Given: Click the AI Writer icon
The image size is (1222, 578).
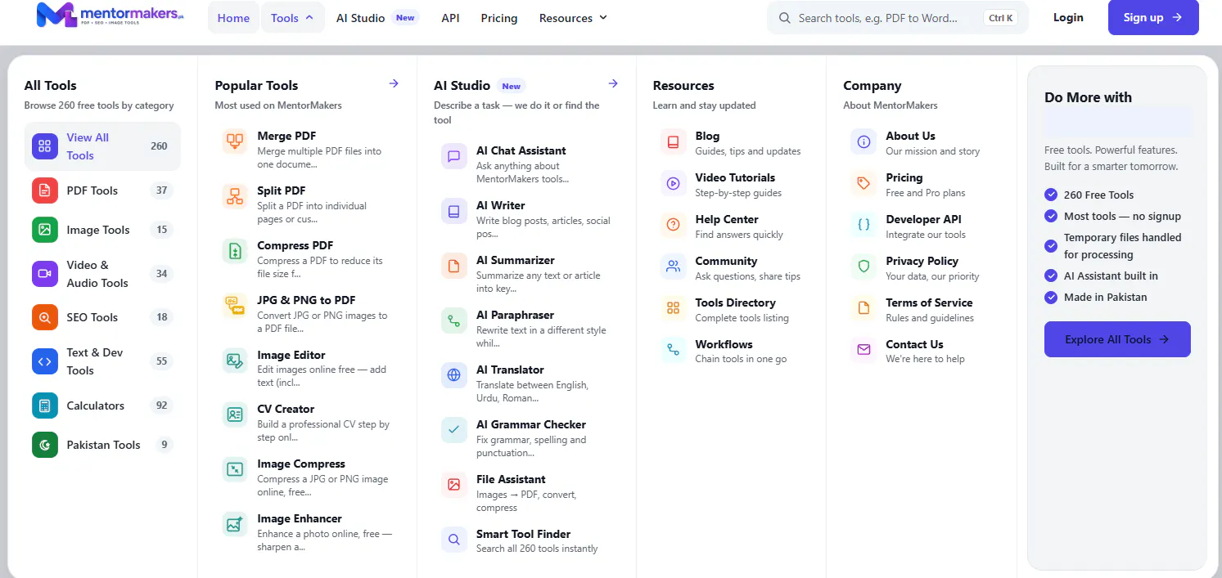Looking at the screenshot, I should coord(454,211).
